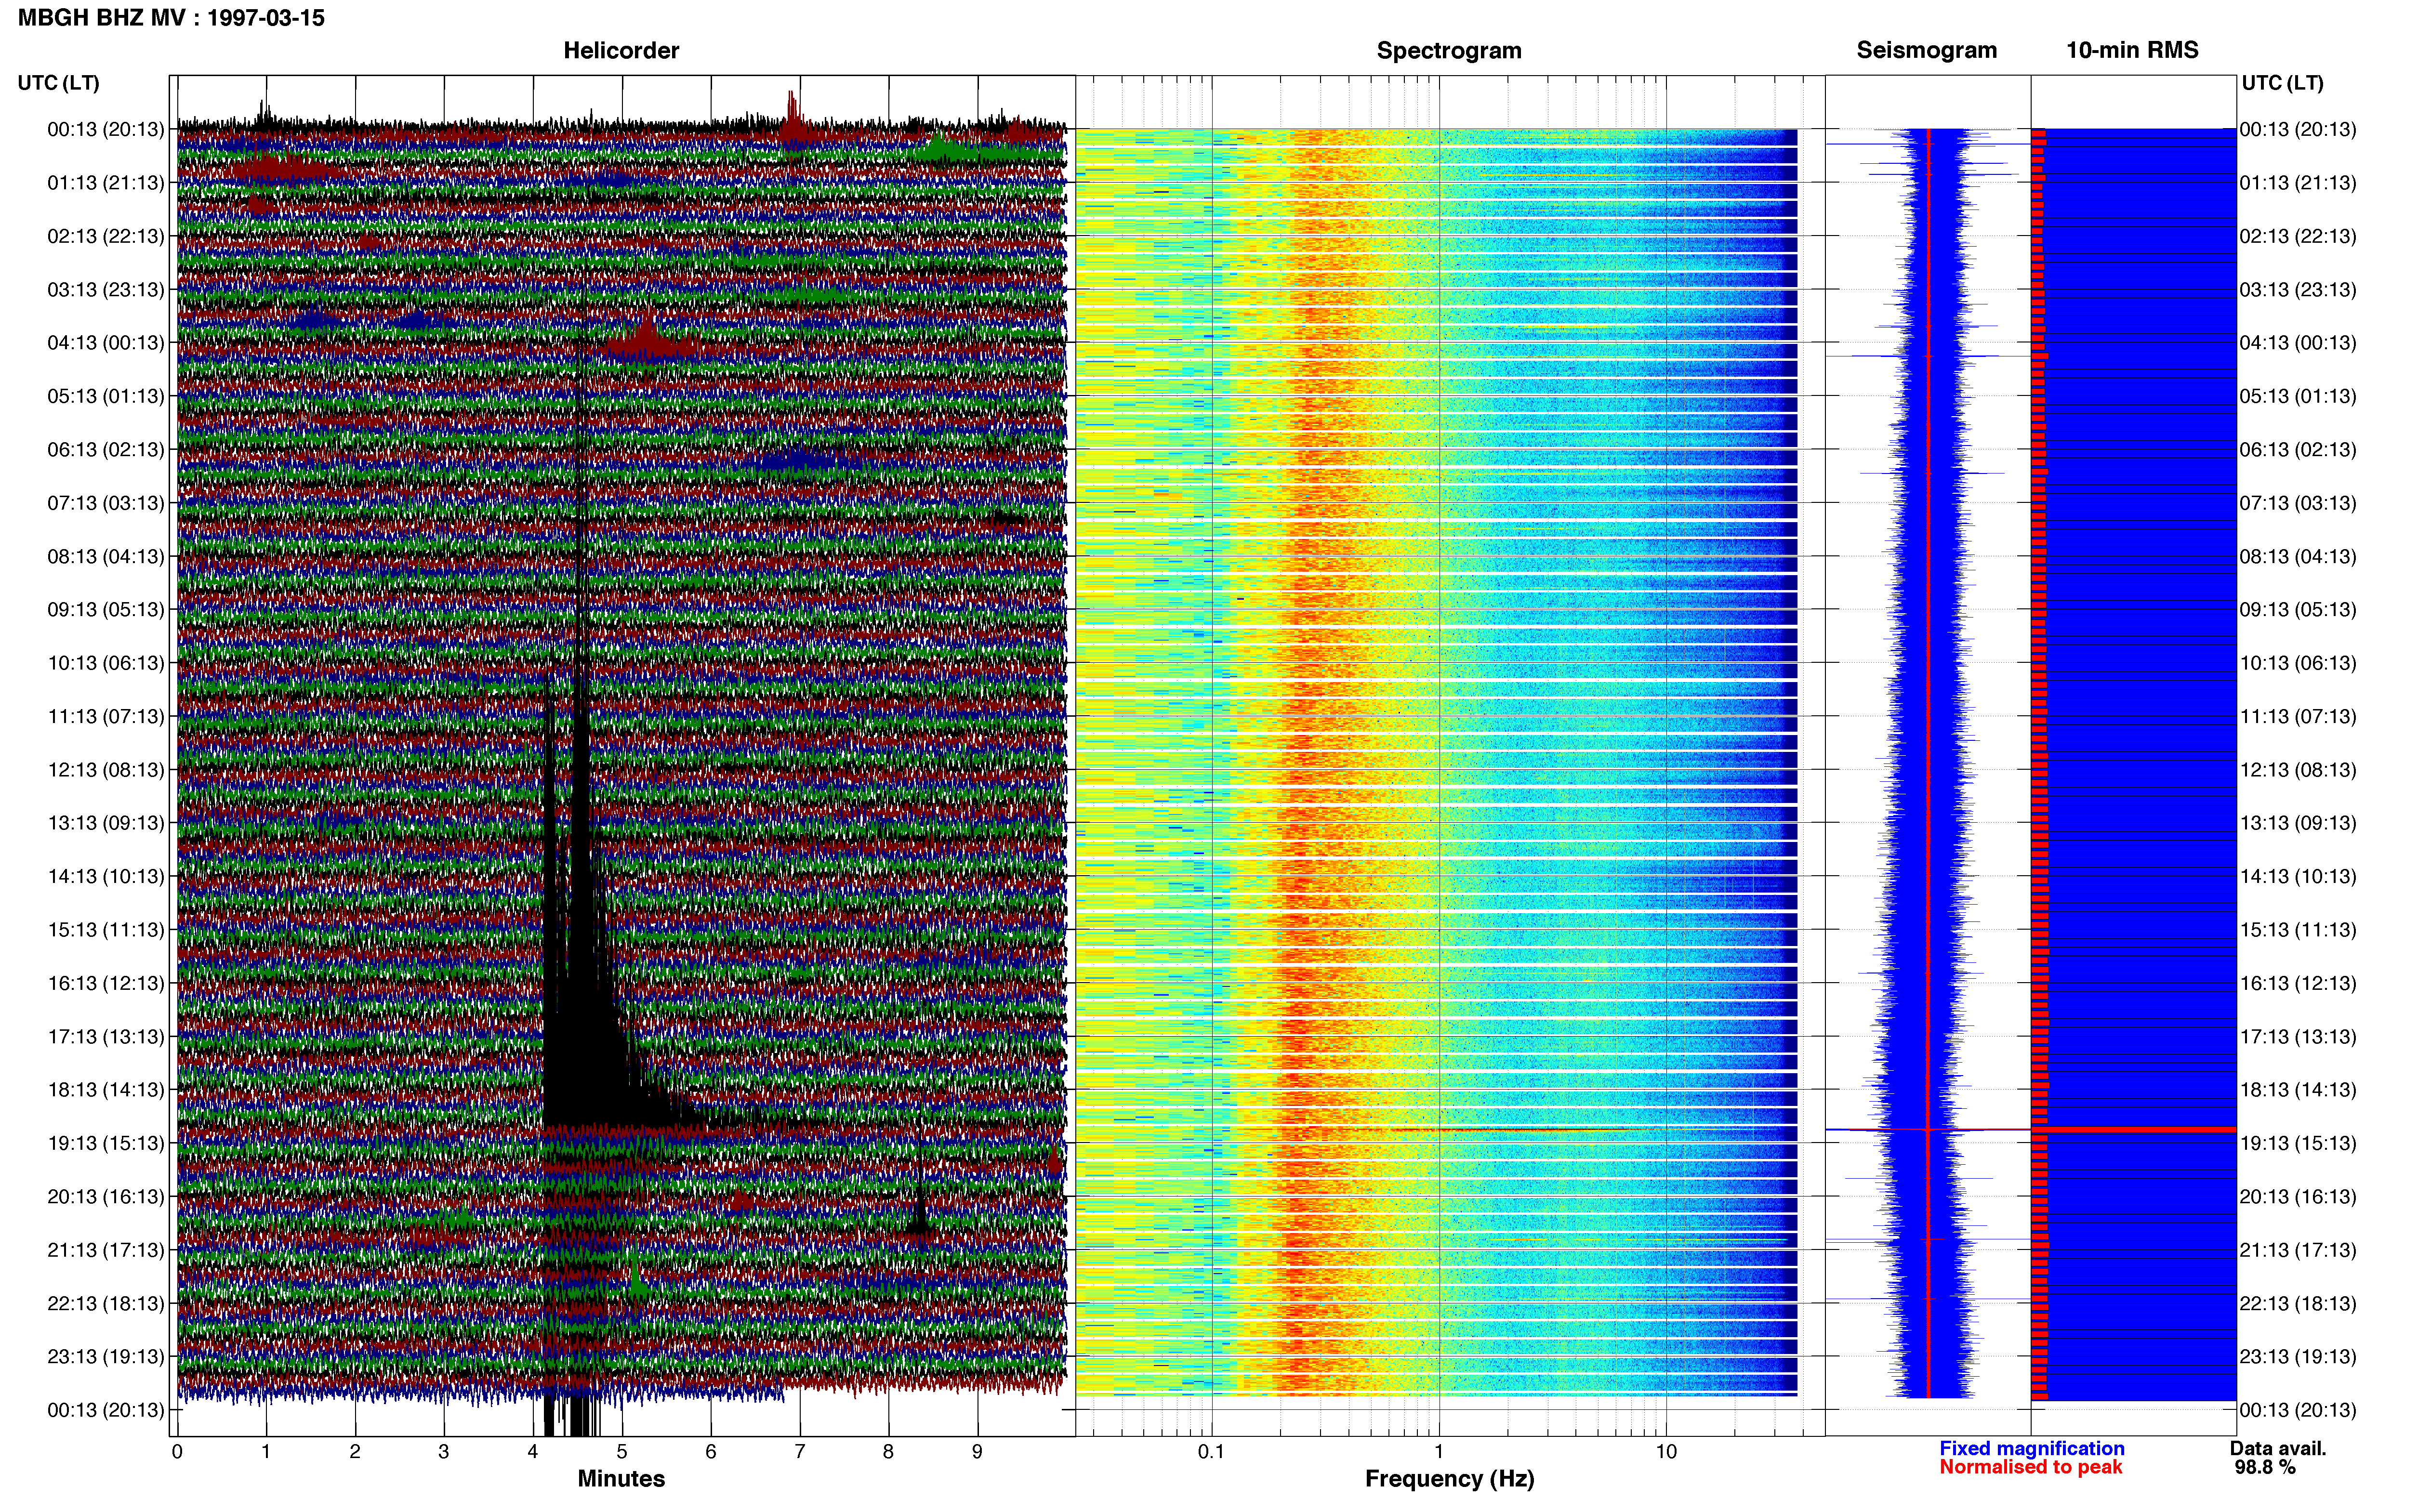Screen dimensions: 2418x1512
Task: Select '01:13 (21:13)' on the left time axis
Action: coord(106,183)
